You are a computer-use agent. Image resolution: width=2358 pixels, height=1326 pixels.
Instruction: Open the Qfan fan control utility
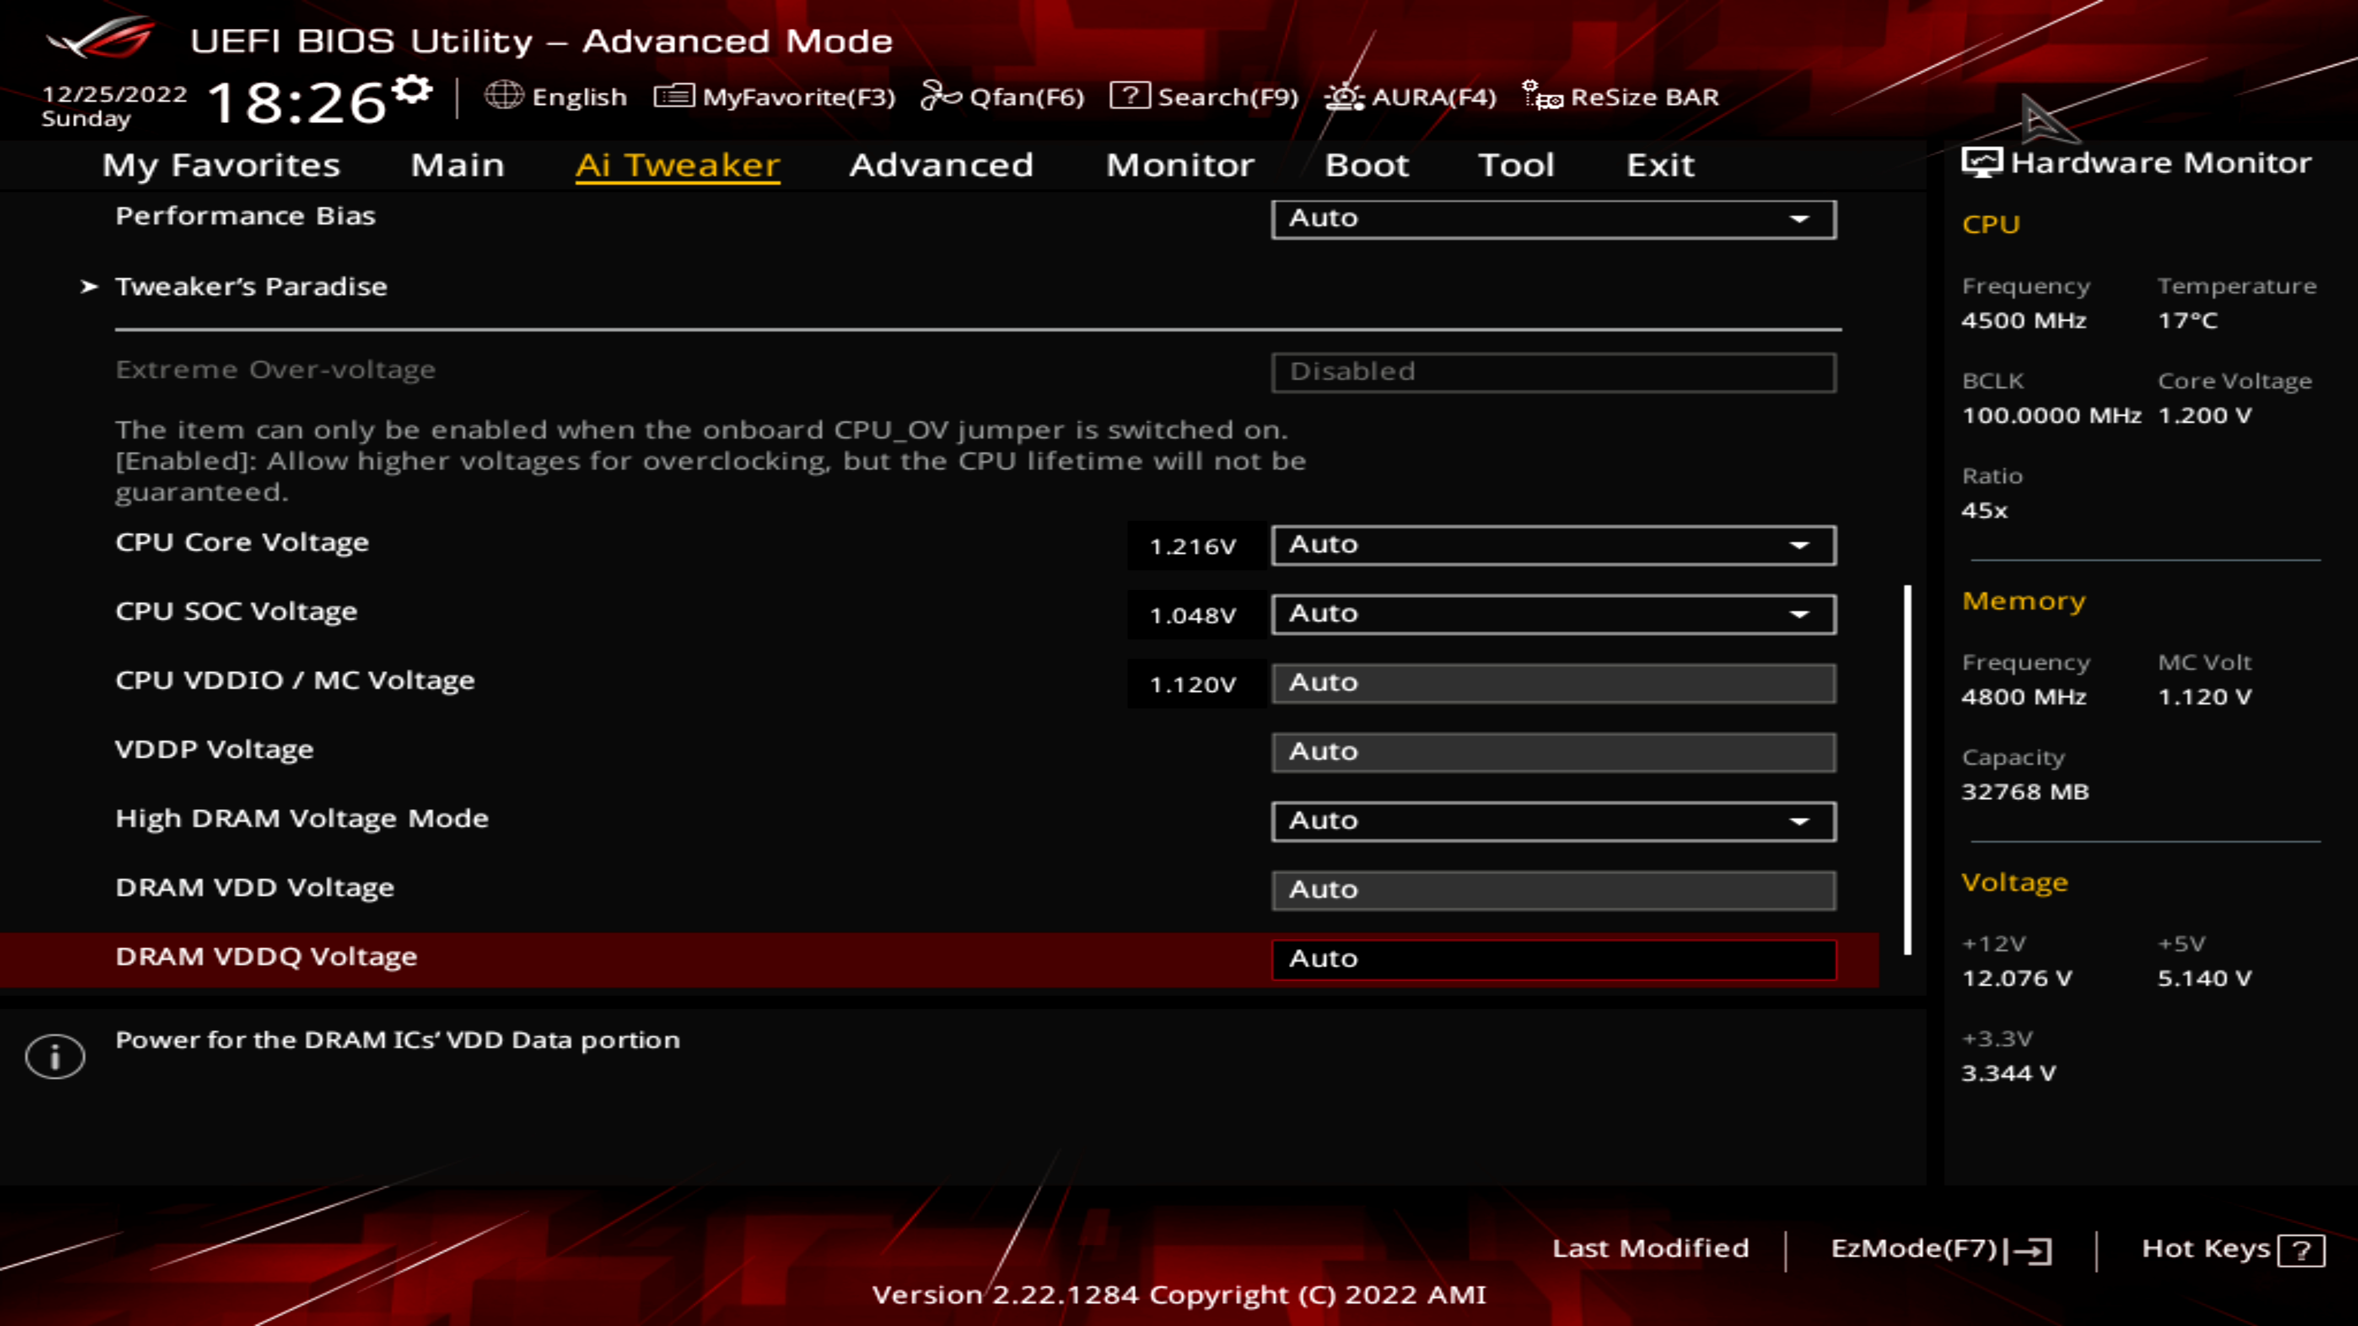[1003, 97]
